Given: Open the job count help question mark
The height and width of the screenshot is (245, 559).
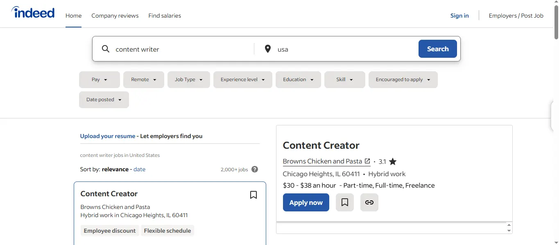Looking at the screenshot, I should [255, 169].
